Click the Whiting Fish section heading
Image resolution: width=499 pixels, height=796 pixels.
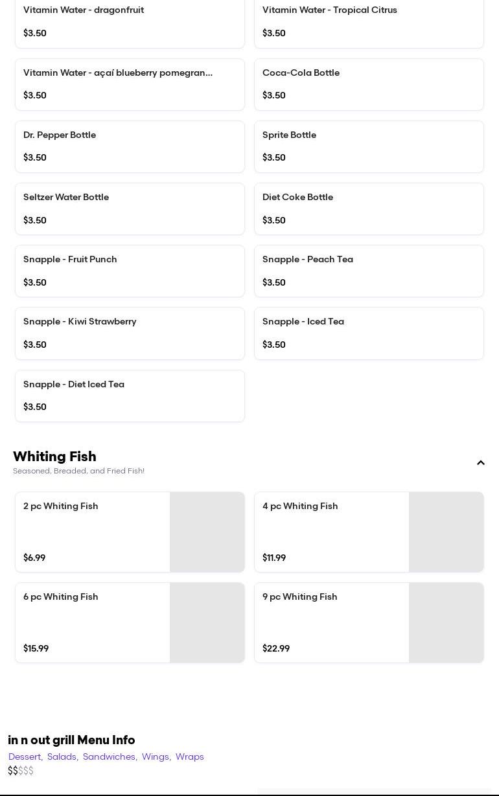pos(54,457)
